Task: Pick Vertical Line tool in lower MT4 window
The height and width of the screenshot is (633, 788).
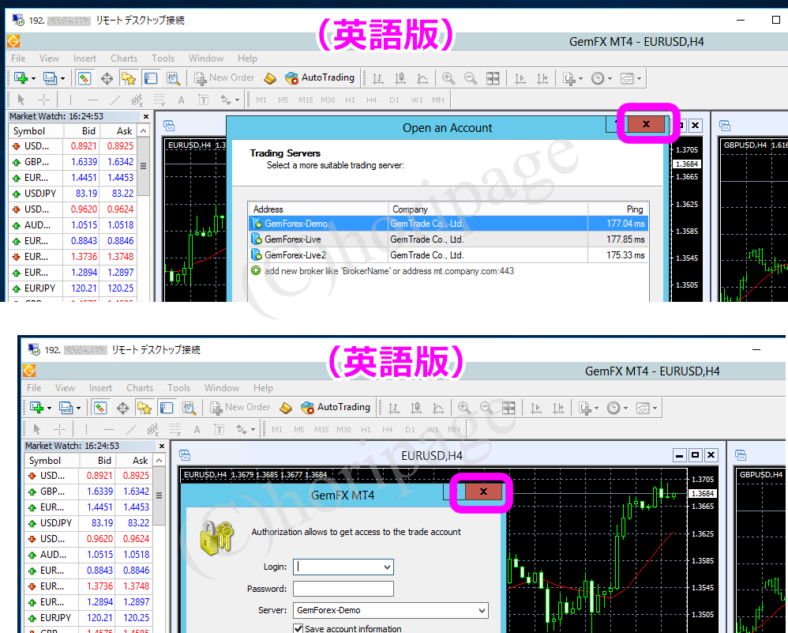Action: pyautogui.click(x=86, y=429)
